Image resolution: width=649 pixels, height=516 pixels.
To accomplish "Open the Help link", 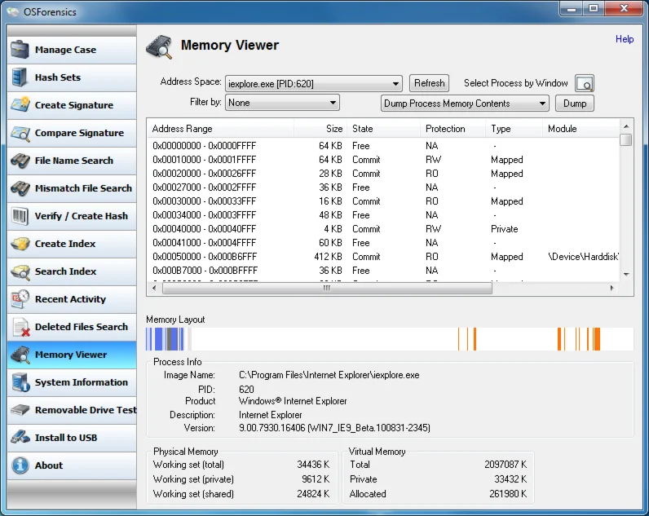I will [x=625, y=39].
